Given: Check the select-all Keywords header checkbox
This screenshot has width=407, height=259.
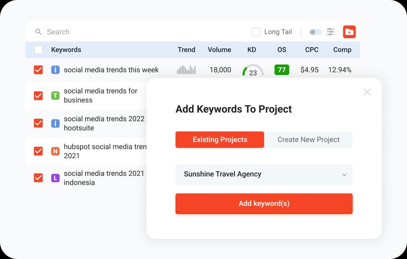Looking at the screenshot, I should [x=39, y=50].
